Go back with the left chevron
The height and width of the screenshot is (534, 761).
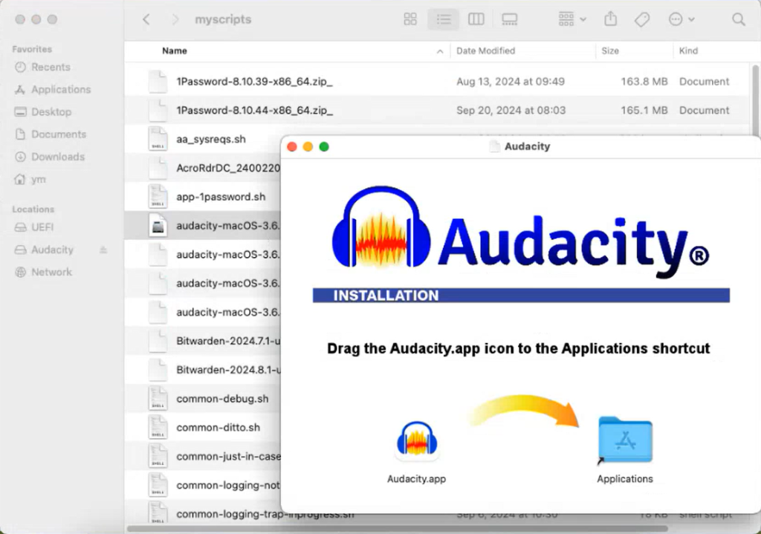[x=146, y=19]
